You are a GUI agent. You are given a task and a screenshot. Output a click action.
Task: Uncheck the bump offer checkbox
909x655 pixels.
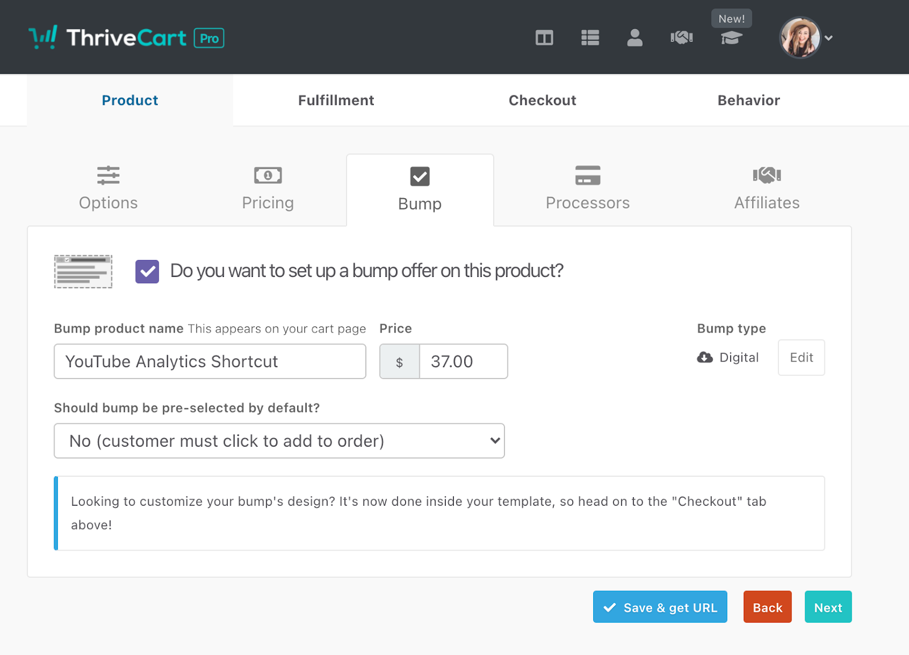point(147,271)
